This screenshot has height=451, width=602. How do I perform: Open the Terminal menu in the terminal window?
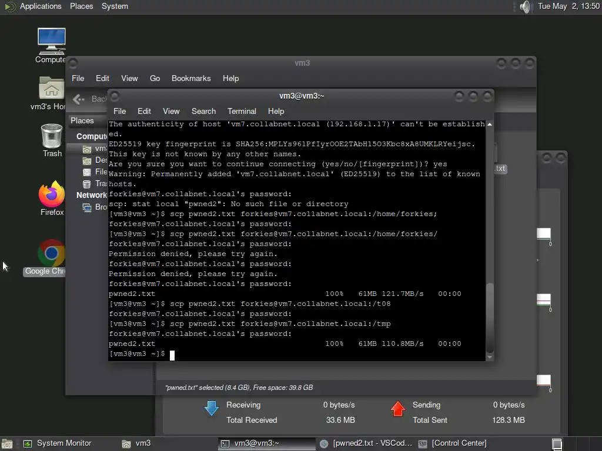click(x=242, y=111)
